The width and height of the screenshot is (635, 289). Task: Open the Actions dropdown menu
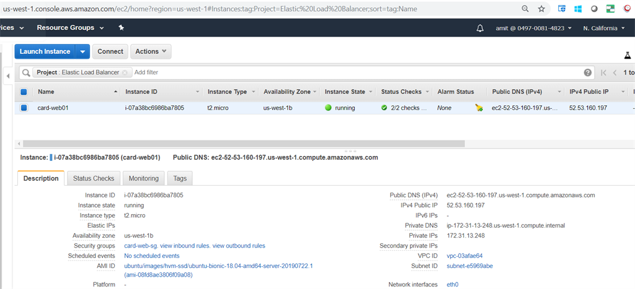pyautogui.click(x=151, y=52)
